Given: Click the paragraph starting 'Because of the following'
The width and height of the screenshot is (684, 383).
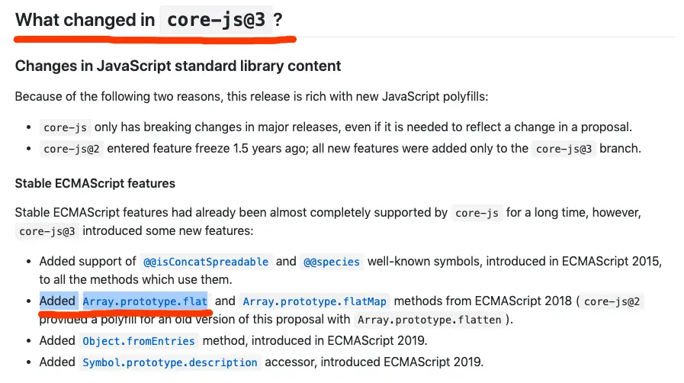Looking at the screenshot, I should click(252, 96).
